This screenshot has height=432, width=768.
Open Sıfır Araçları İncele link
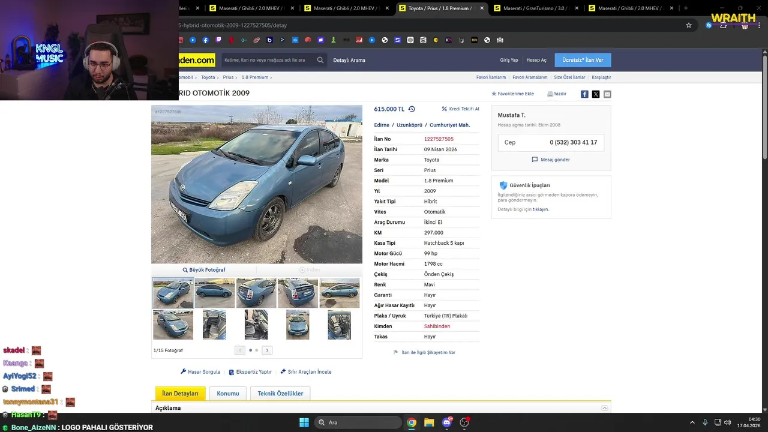pos(305,372)
